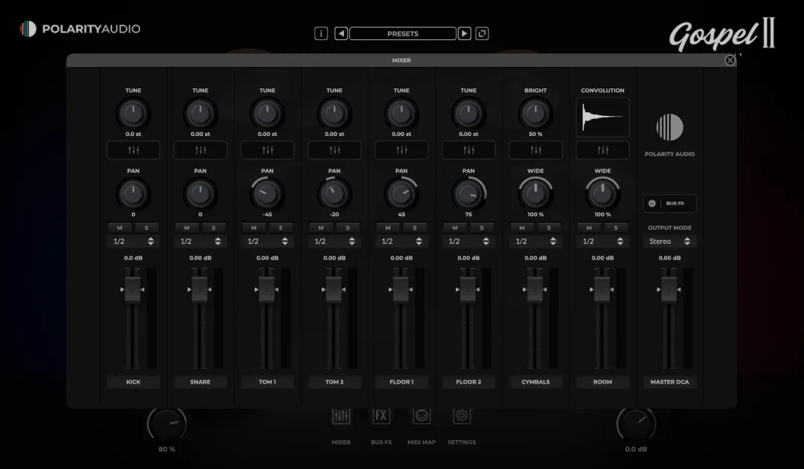Open the MIDI Map icon
The width and height of the screenshot is (804, 469).
(x=421, y=416)
